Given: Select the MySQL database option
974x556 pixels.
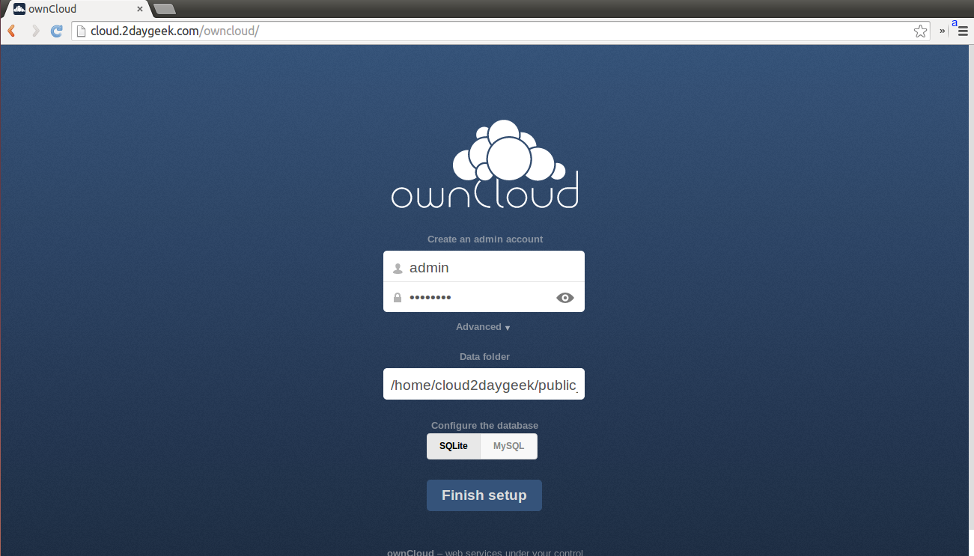Looking at the screenshot, I should (x=509, y=446).
